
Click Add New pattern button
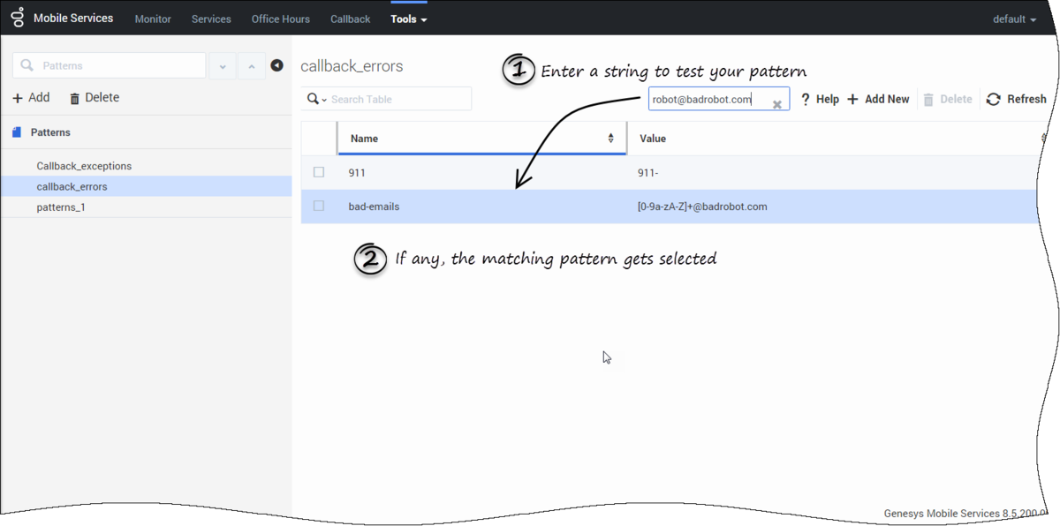(x=878, y=100)
